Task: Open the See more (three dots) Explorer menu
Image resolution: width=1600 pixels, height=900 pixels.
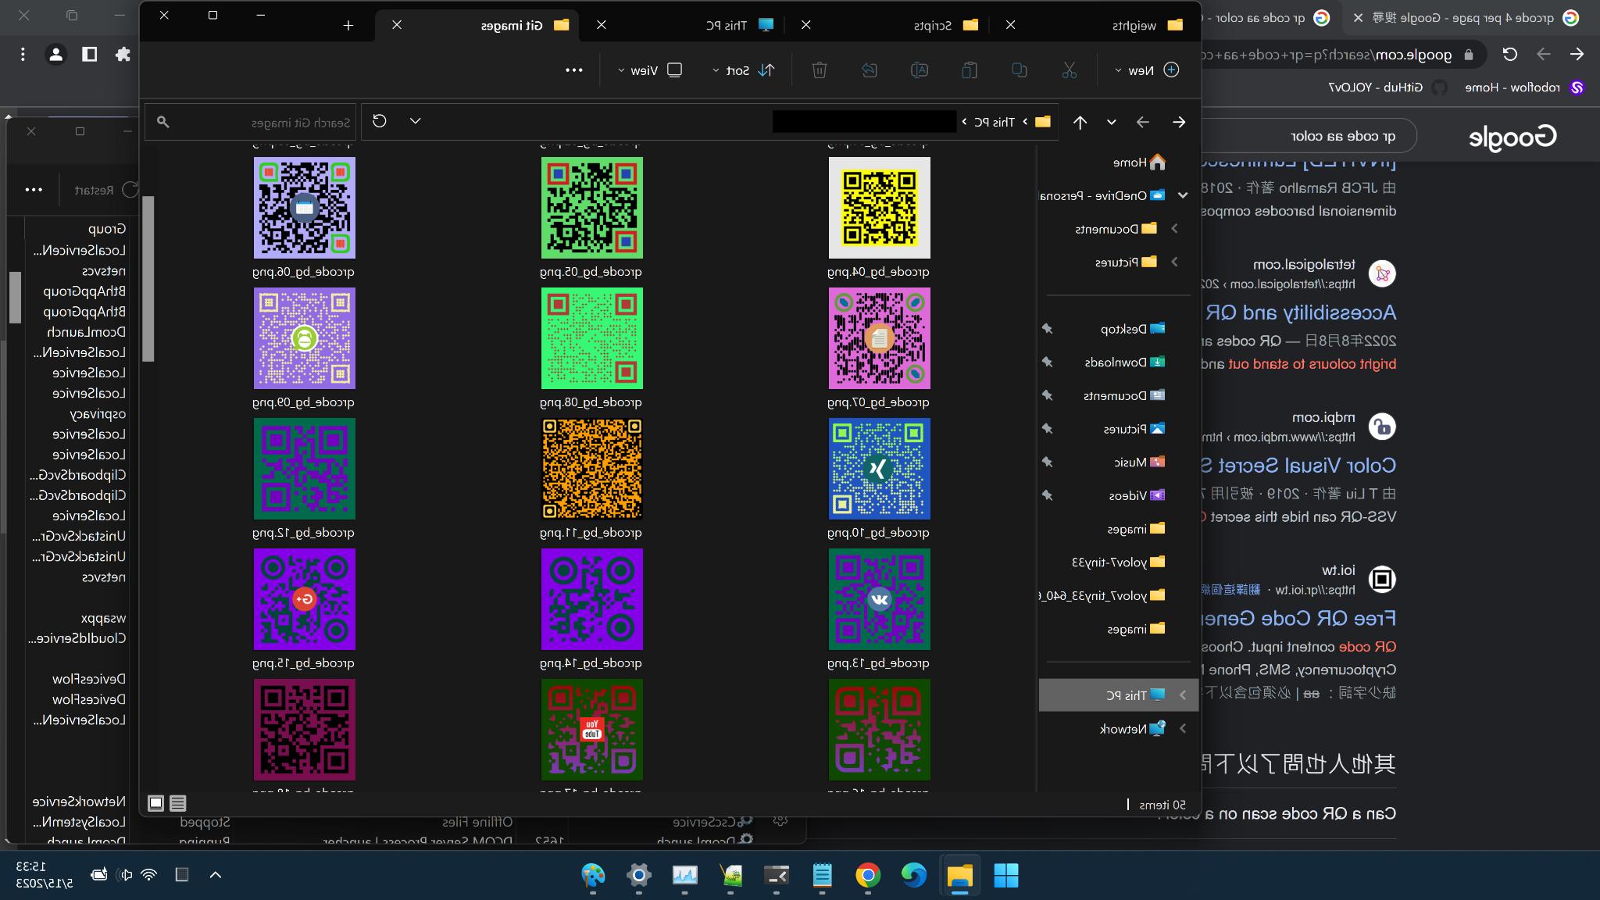Action: [x=574, y=70]
